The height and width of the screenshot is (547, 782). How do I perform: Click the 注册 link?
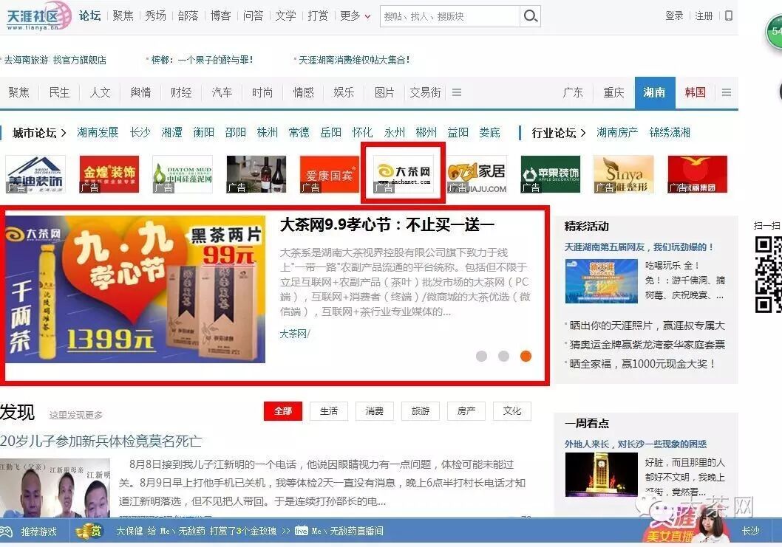(704, 16)
